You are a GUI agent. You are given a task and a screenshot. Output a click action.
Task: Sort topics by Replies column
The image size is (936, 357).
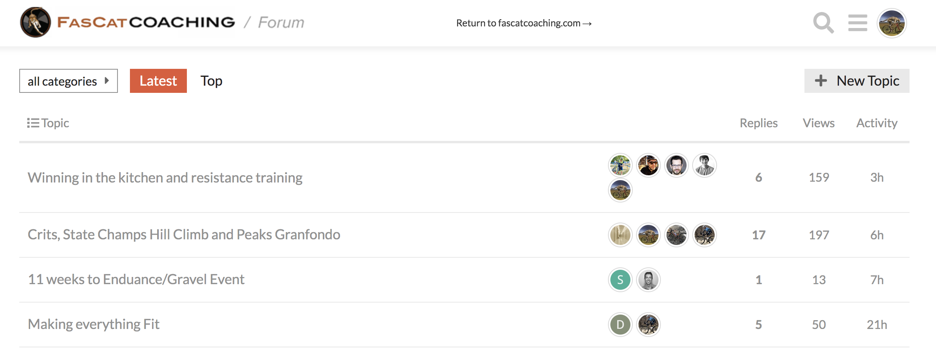(x=758, y=123)
